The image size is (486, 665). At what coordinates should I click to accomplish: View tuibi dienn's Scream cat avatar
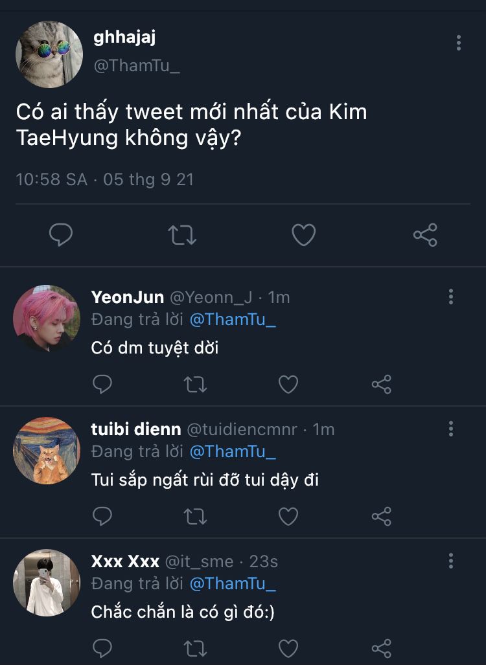pyautogui.click(x=47, y=451)
